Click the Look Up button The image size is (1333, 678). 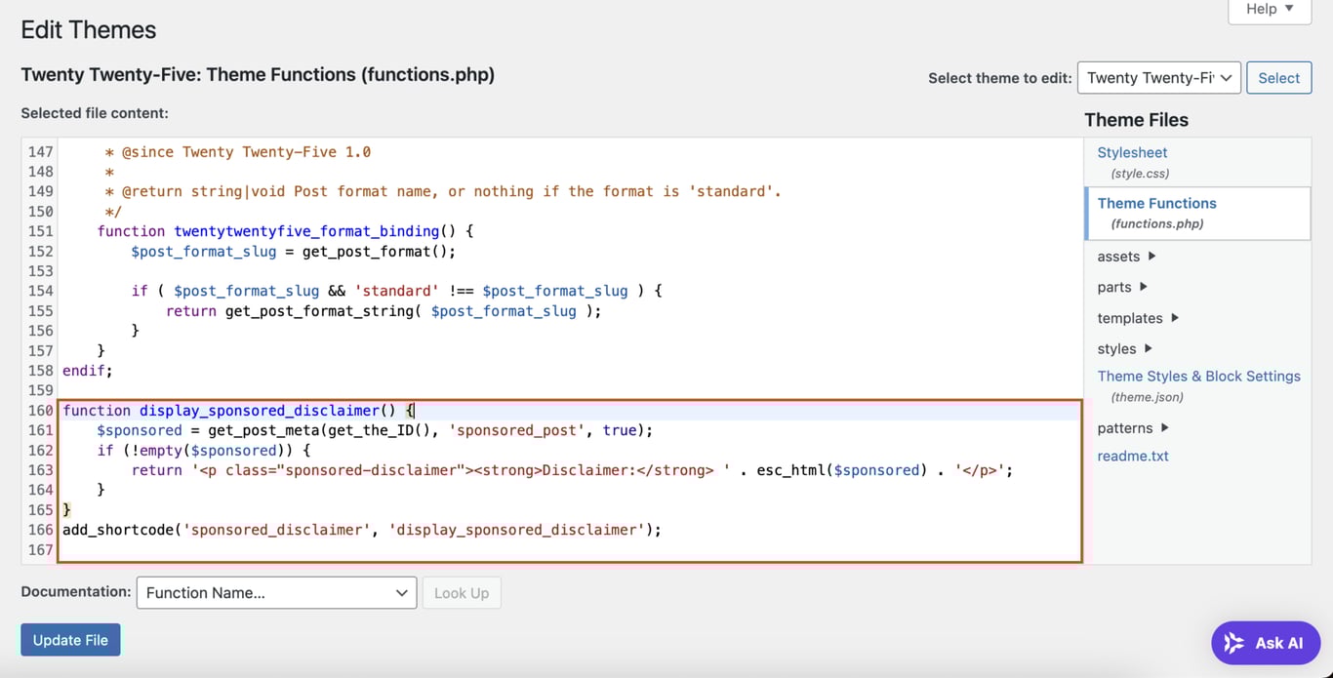coord(461,592)
